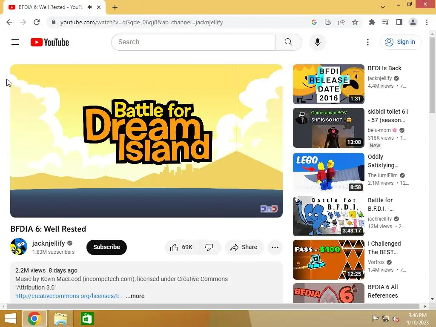436x327 pixels.
Task: Click the Battle for Dream Island video player
Action: pyautogui.click(x=146, y=141)
